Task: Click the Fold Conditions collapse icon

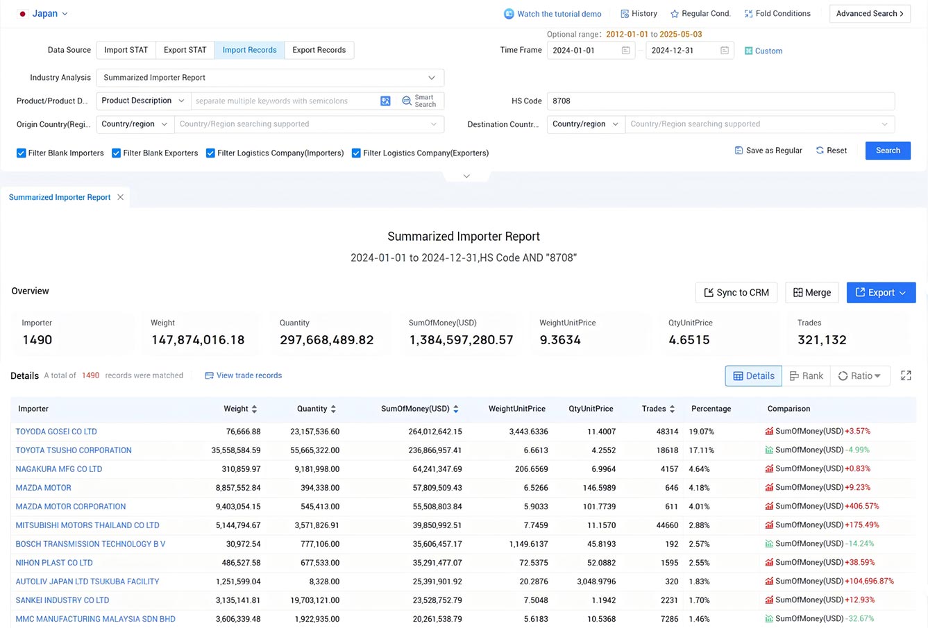Action: point(748,14)
